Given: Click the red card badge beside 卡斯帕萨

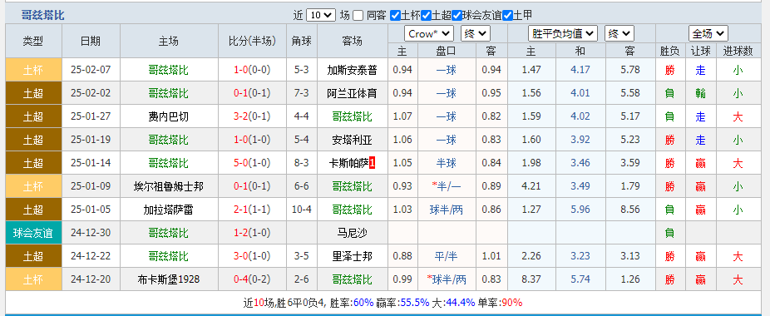Looking at the screenshot, I should tap(372, 163).
